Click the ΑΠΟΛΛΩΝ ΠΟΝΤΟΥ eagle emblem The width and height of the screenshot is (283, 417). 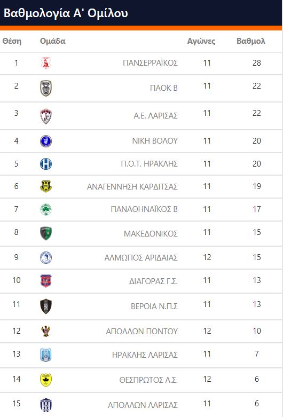pyautogui.click(x=46, y=331)
